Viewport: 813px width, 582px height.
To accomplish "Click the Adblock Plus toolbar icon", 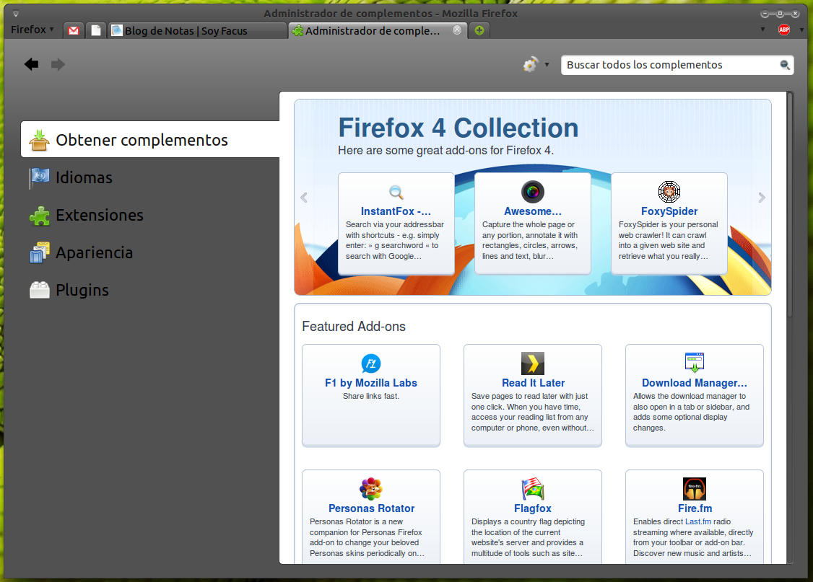I will [x=783, y=30].
